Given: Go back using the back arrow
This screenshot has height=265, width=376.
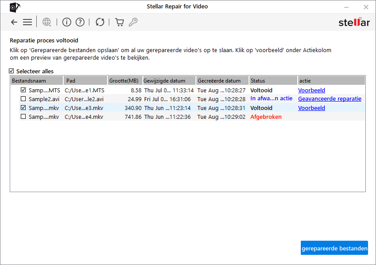Looking at the screenshot, I should (14, 22).
